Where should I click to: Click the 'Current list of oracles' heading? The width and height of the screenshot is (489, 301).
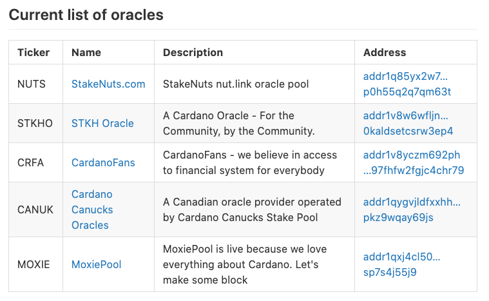pyautogui.click(x=86, y=15)
